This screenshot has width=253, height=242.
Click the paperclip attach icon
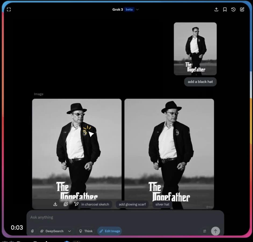(x=32, y=231)
